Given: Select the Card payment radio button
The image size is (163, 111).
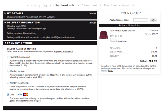Looking at the screenshot, I should [x=8, y=94].
